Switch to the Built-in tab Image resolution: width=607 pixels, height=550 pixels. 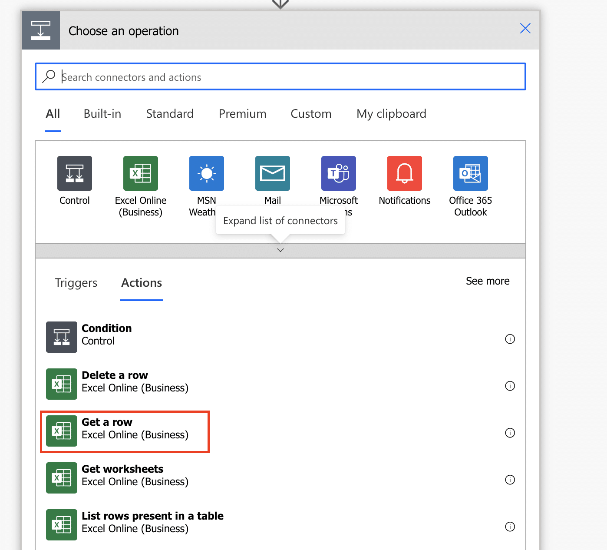[102, 114]
